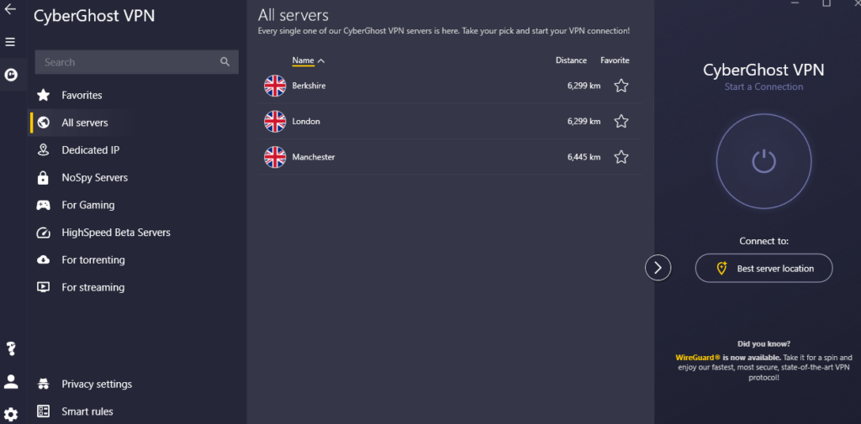
Task: Click the Best server location pin icon
Action: tap(722, 268)
